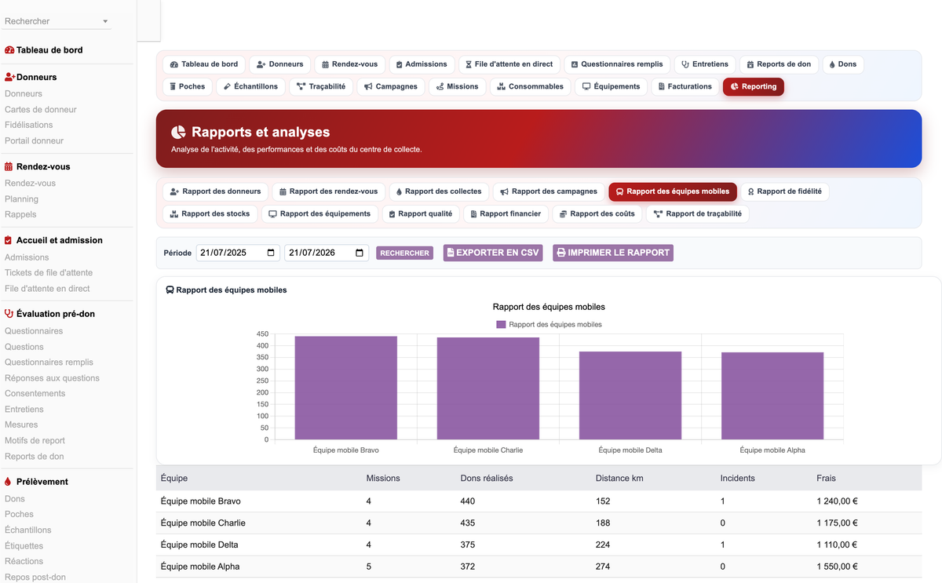Image resolution: width=942 pixels, height=583 pixels.
Task: Click the Donneurs section user-plus icon
Action: tap(10, 78)
